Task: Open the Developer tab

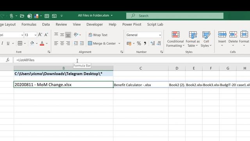Action: [x=95, y=24]
